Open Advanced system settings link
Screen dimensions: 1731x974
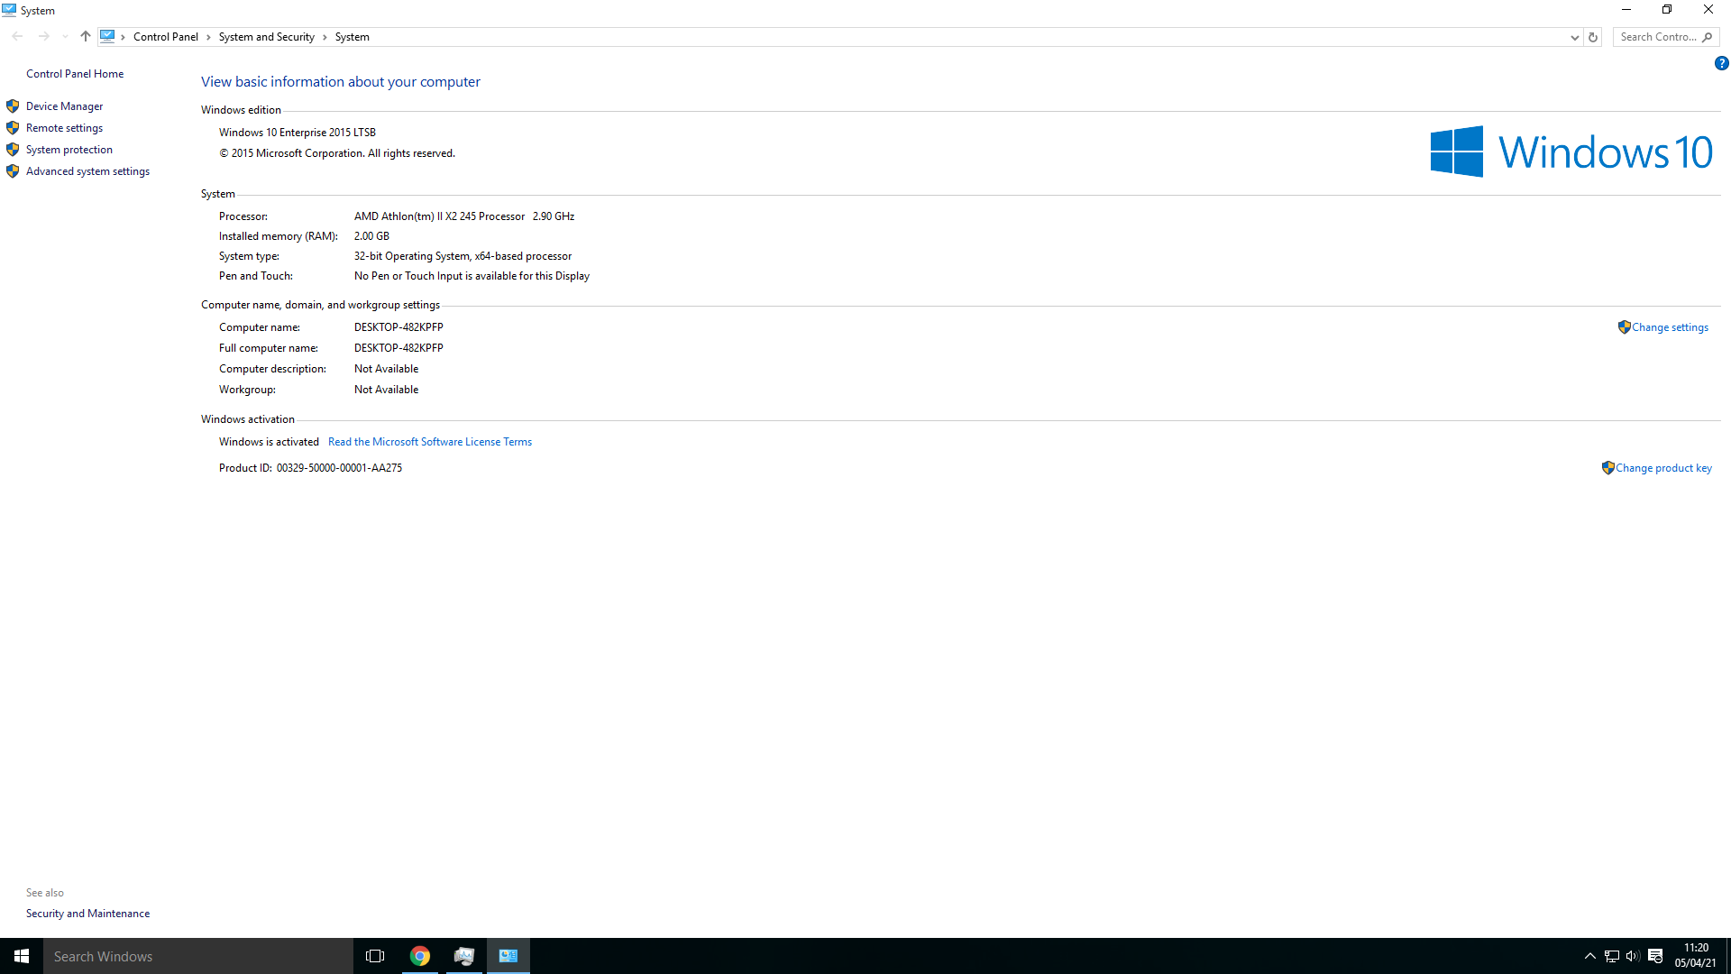(87, 171)
